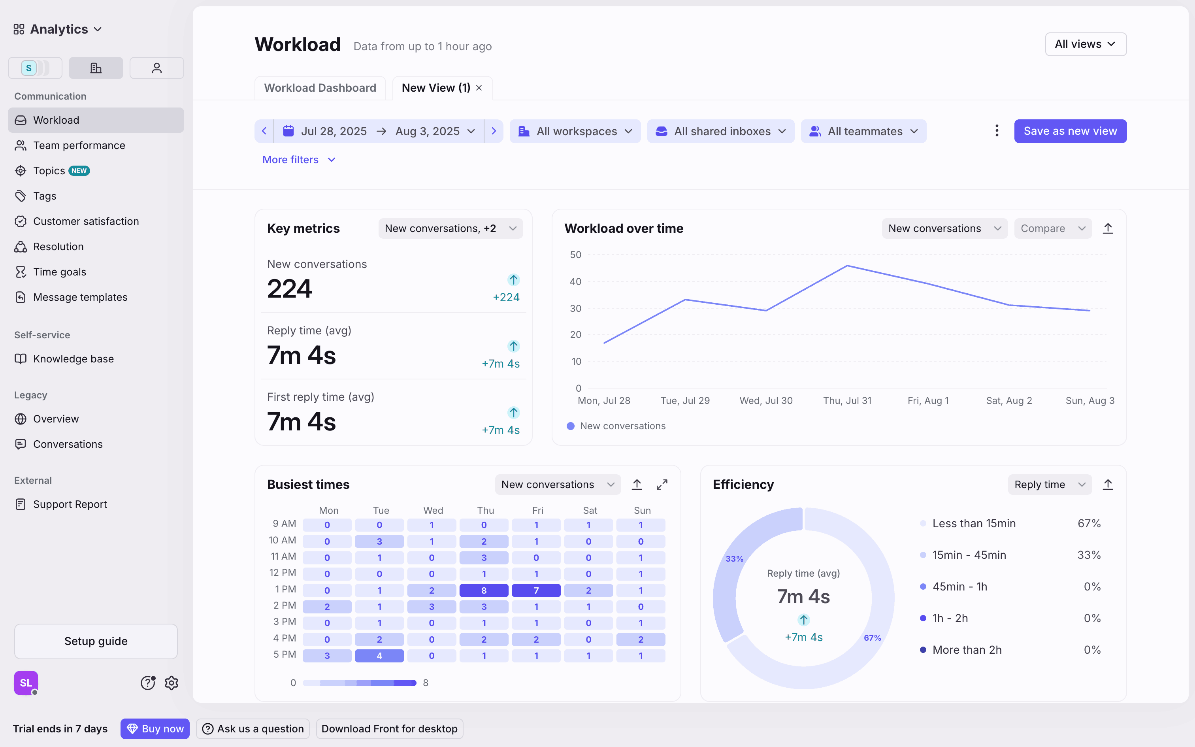Click export icon in Workload over time card
This screenshot has height=747, width=1195.
pyautogui.click(x=1108, y=228)
